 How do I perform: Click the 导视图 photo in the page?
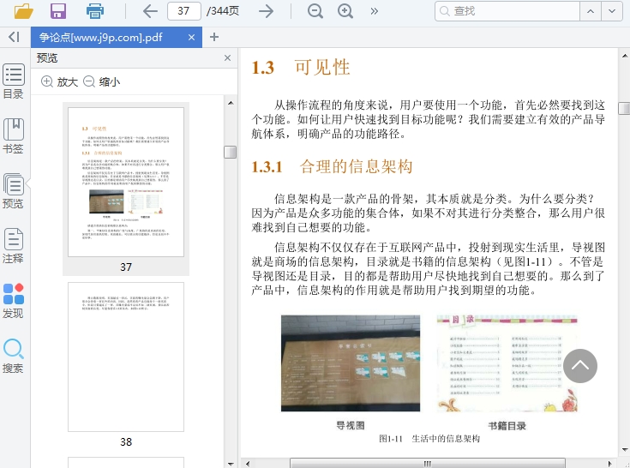click(x=351, y=363)
